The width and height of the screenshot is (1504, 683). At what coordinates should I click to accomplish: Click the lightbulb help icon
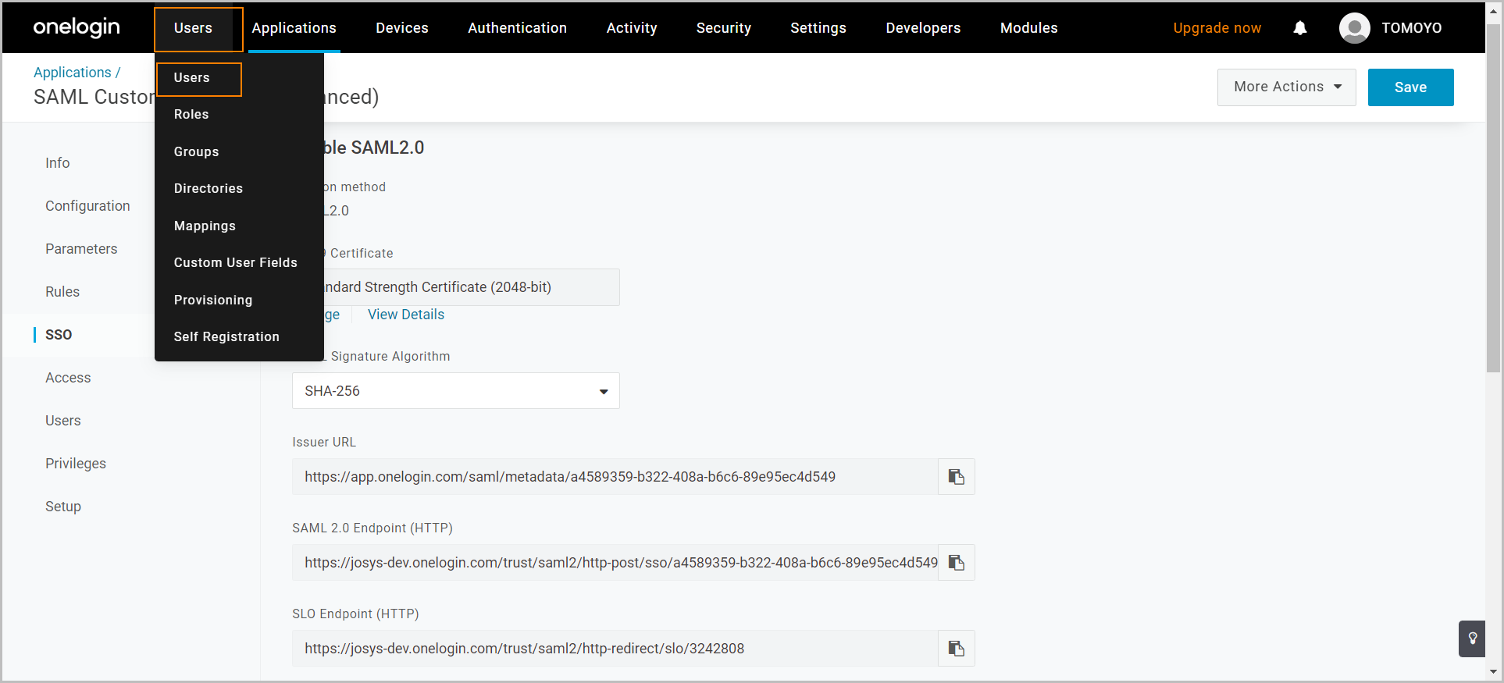[x=1472, y=639]
